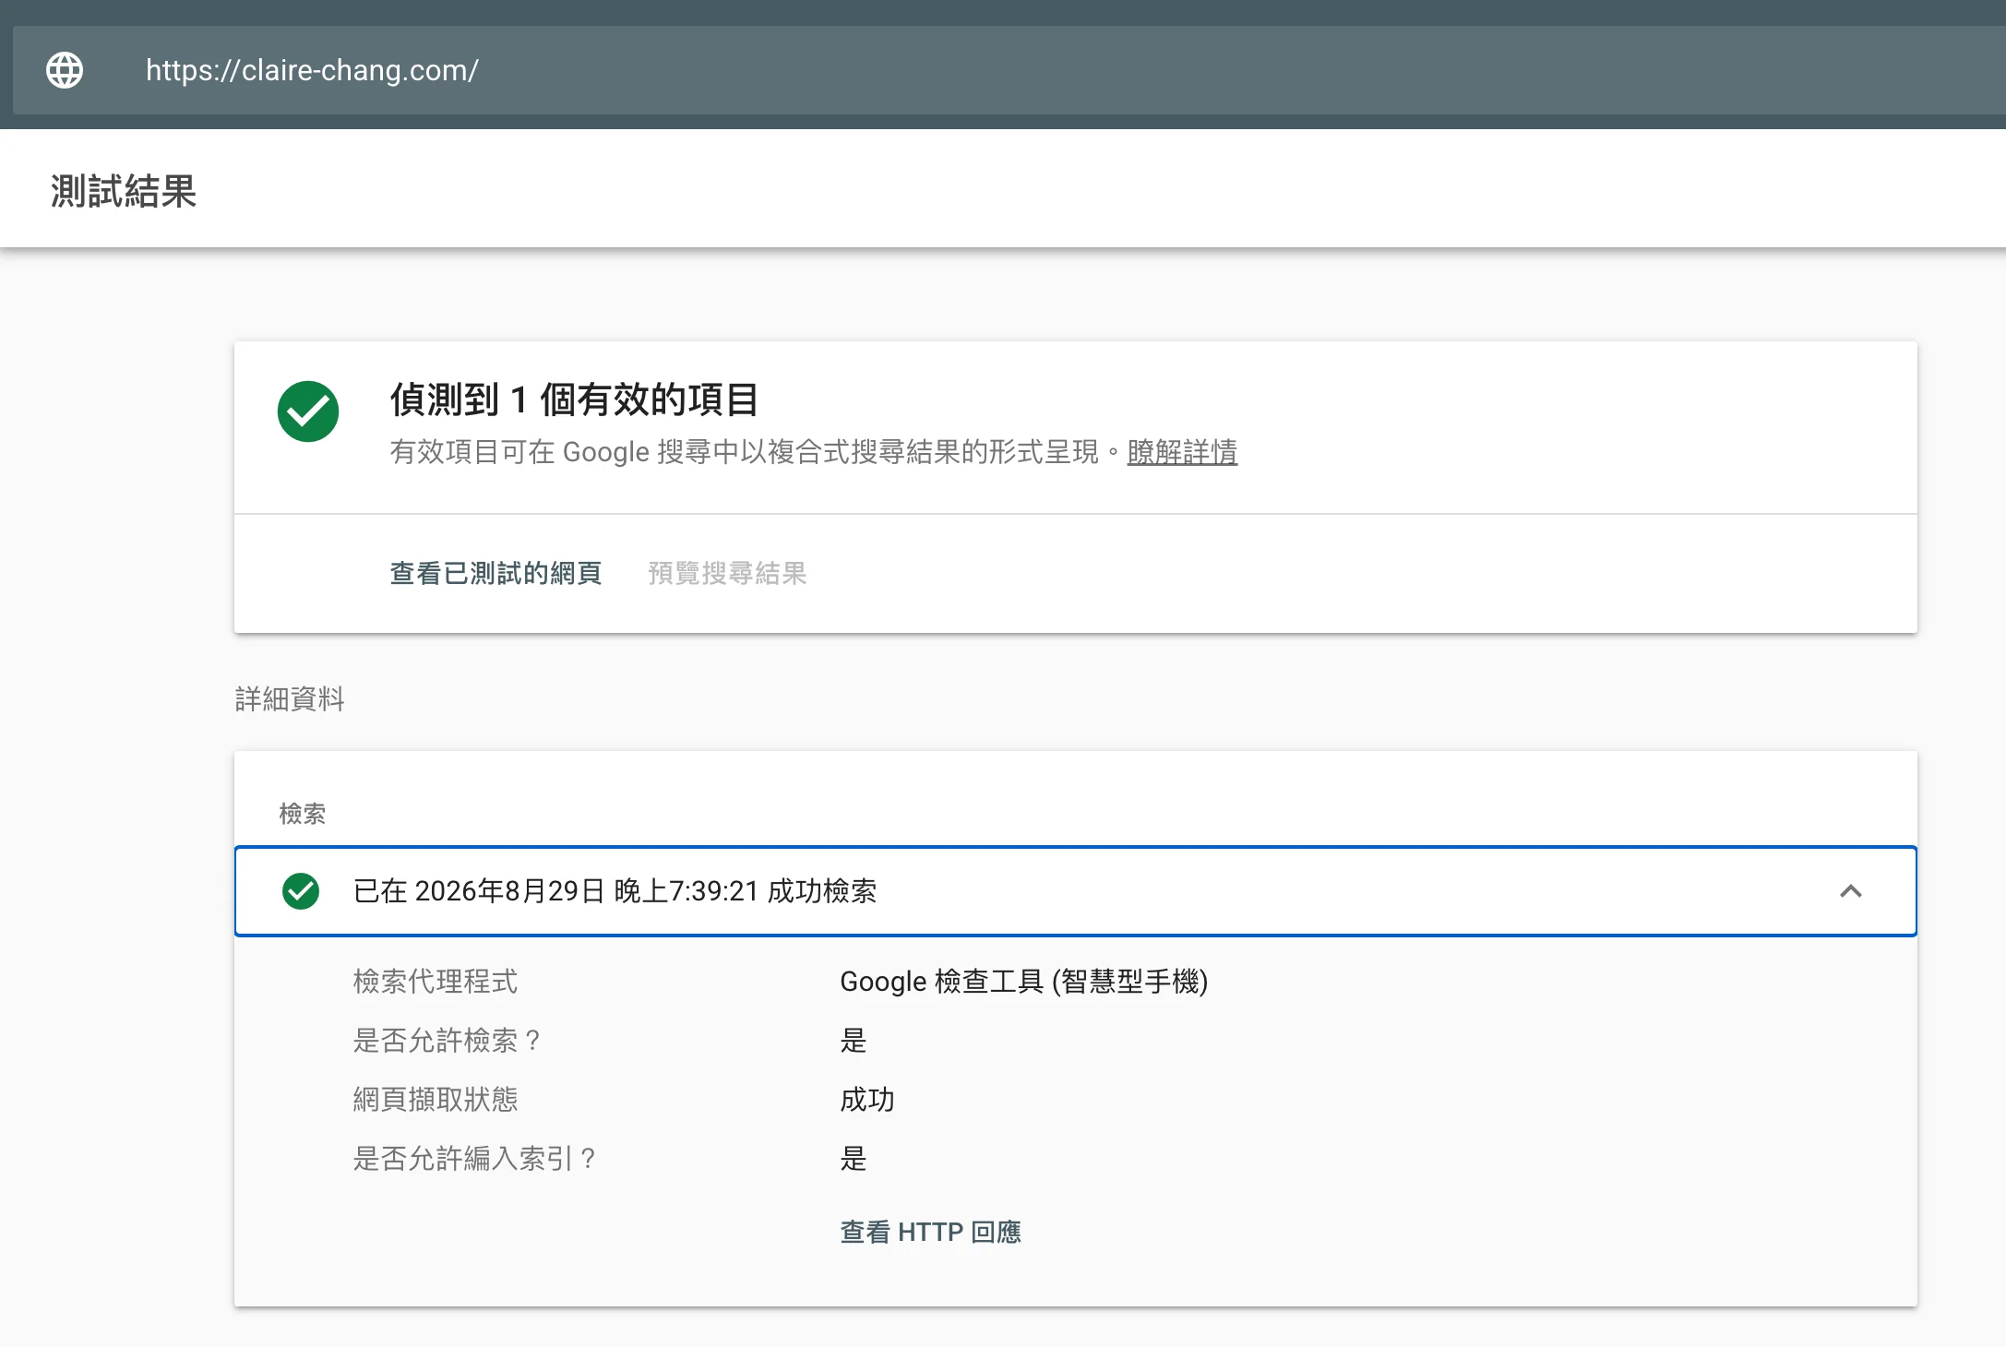Click the 測試結果 heading

(x=124, y=191)
